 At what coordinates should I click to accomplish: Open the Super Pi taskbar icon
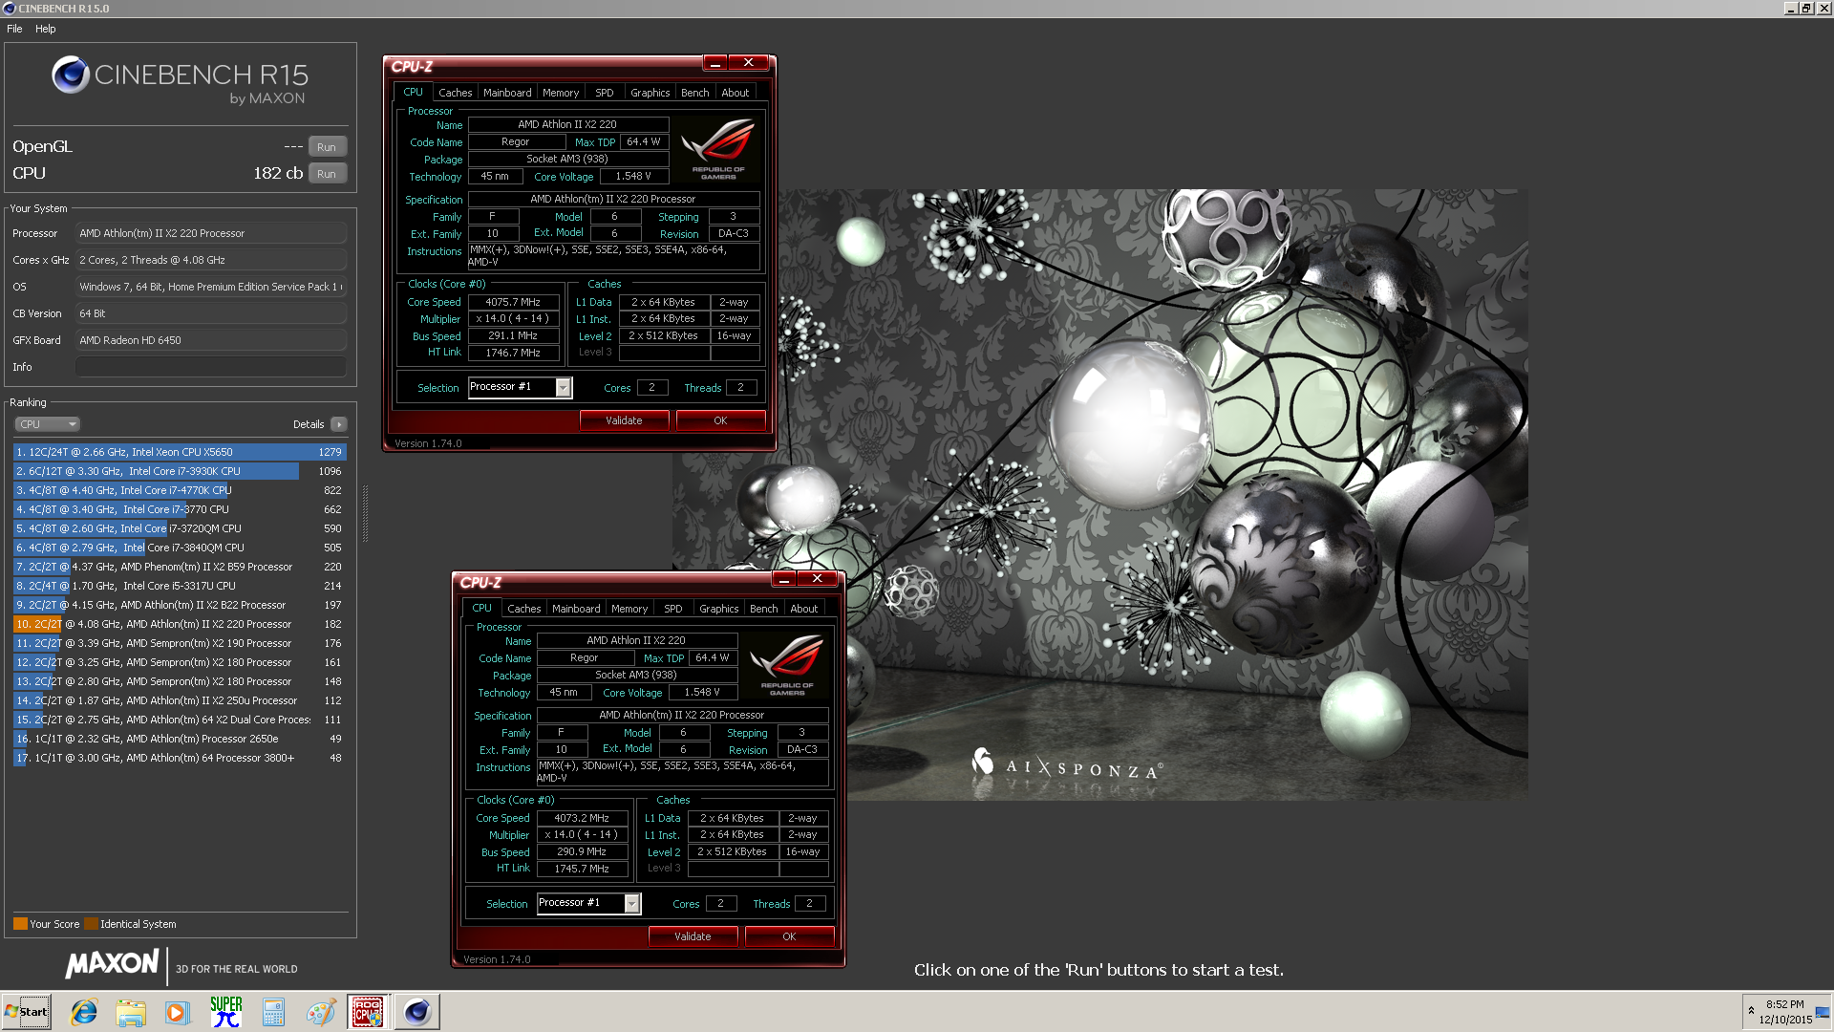click(225, 1012)
